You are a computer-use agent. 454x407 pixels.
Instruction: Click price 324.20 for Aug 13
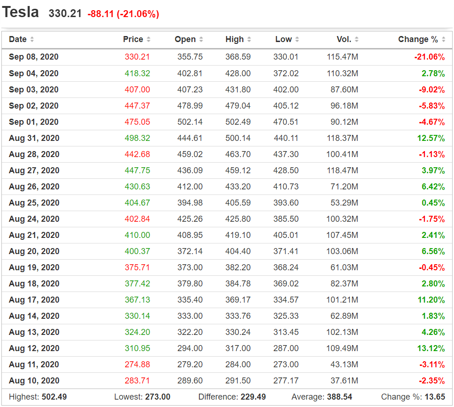pyautogui.click(x=137, y=332)
